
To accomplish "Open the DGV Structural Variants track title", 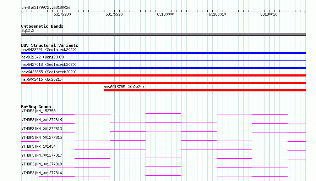I will (50, 45).
